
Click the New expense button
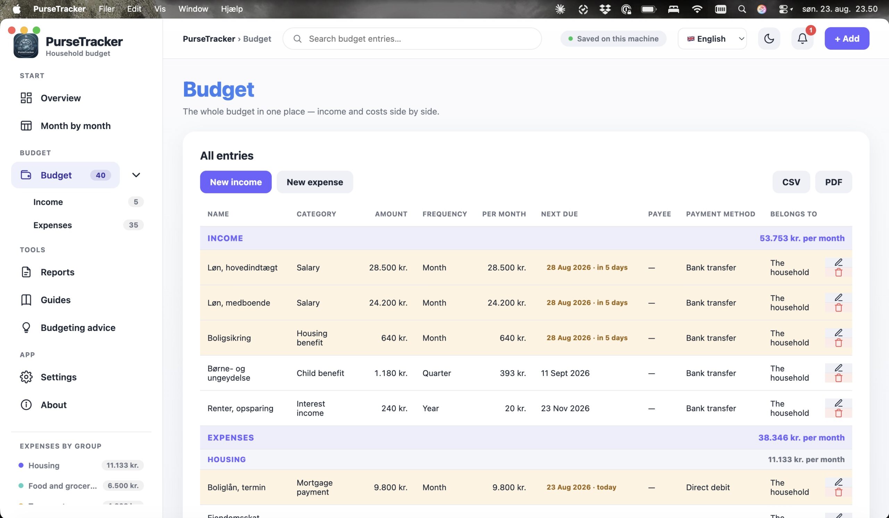[315, 182]
